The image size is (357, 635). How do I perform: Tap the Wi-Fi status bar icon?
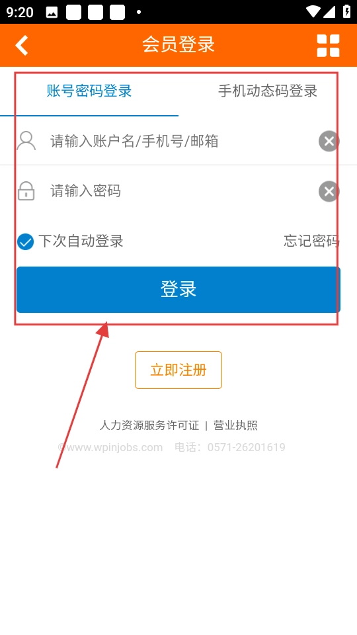coord(313,12)
